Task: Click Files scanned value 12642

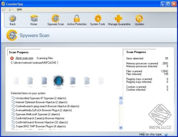Action: pyautogui.click(x=164, y=71)
